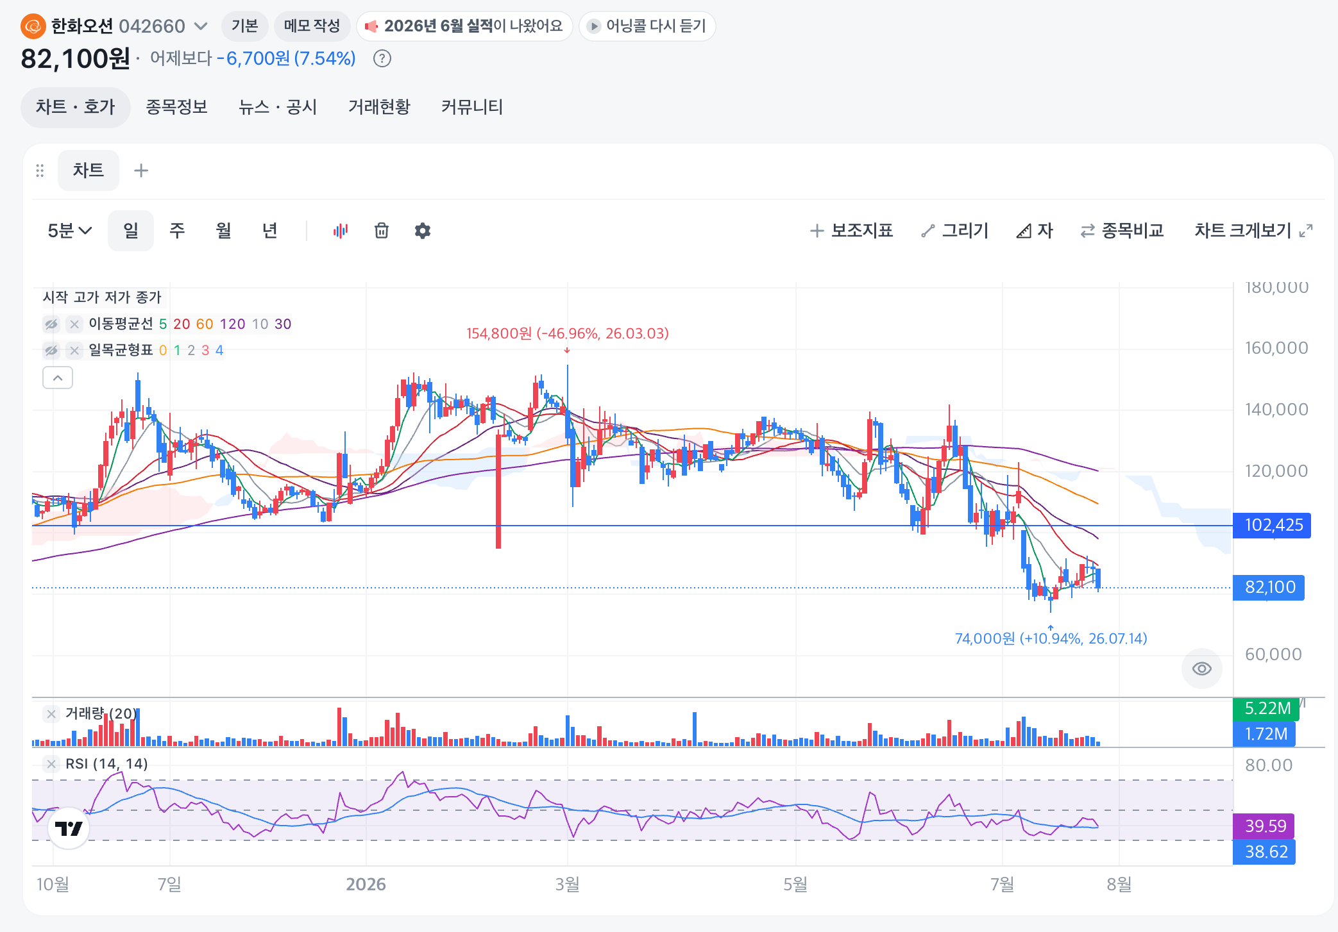Remove the 거래량 (20) volume indicator
Viewport: 1338px width, 932px height.
tap(51, 714)
